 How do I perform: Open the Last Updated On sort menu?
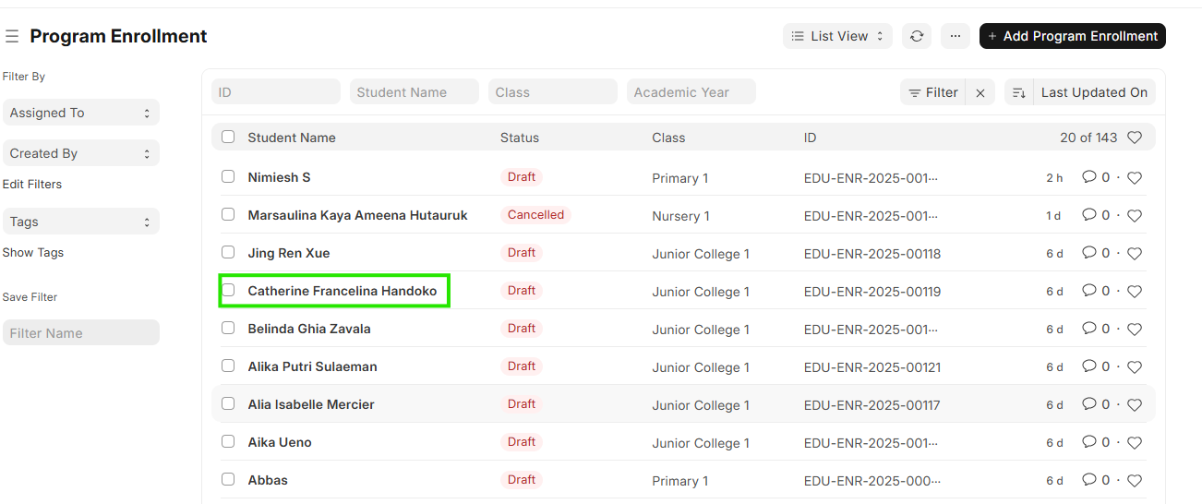pyautogui.click(x=1093, y=92)
